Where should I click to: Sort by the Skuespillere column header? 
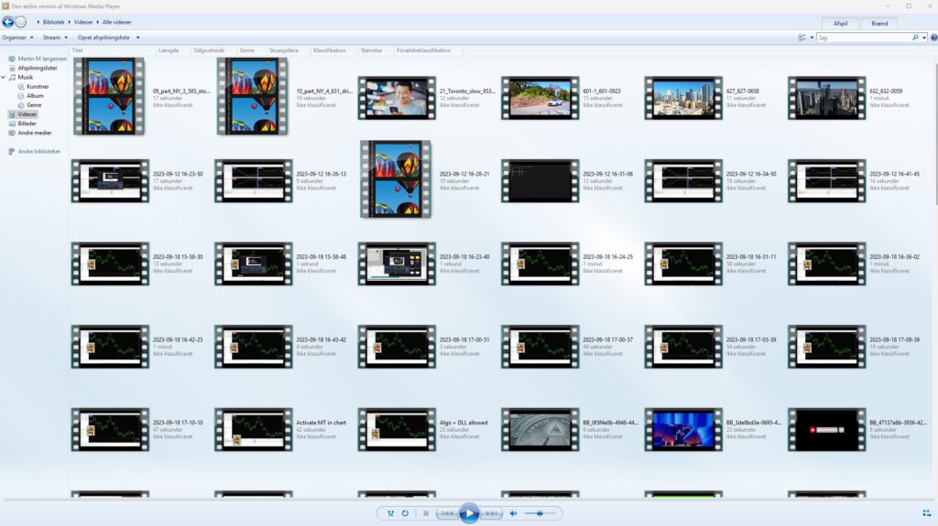(284, 50)
